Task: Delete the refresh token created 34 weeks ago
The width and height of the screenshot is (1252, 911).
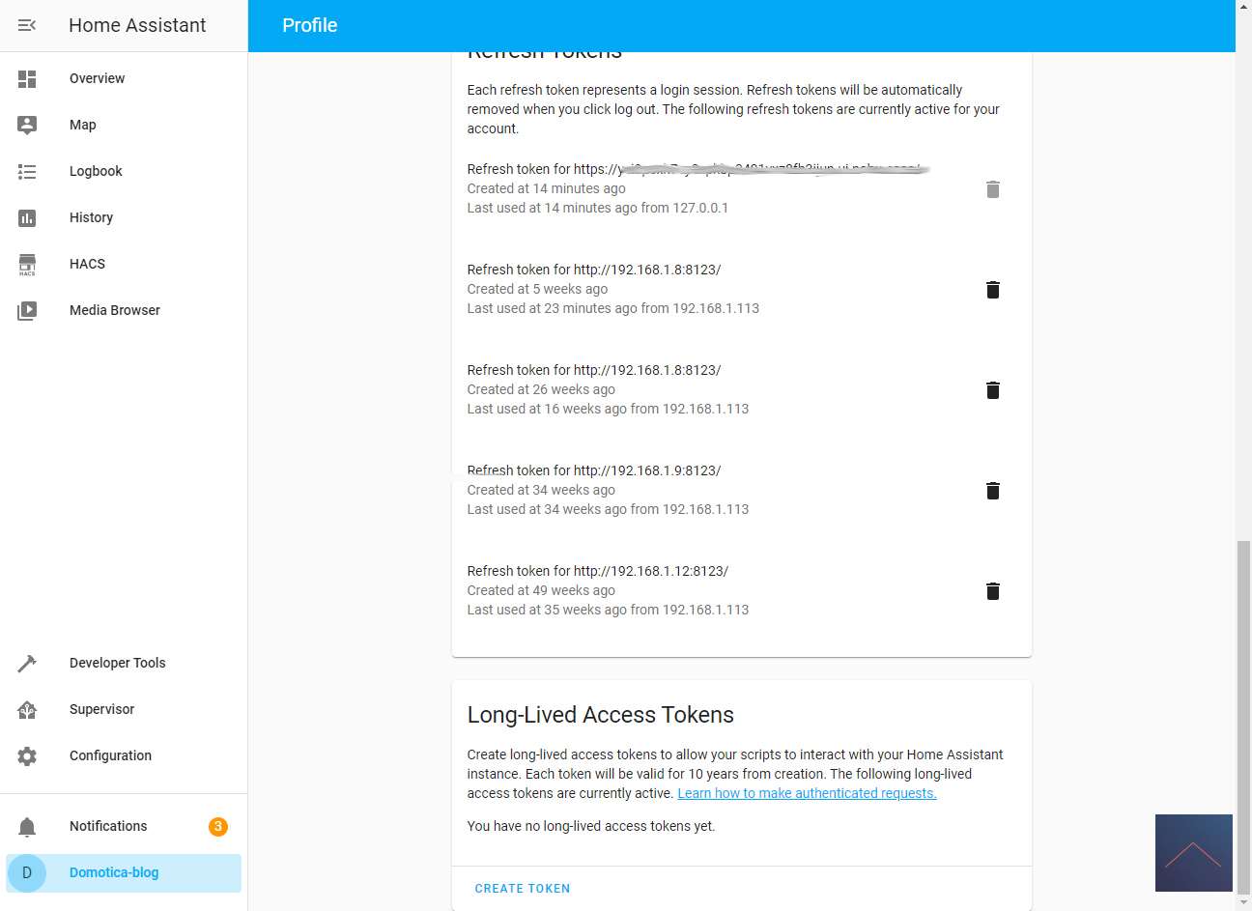Action: (992, 491)
